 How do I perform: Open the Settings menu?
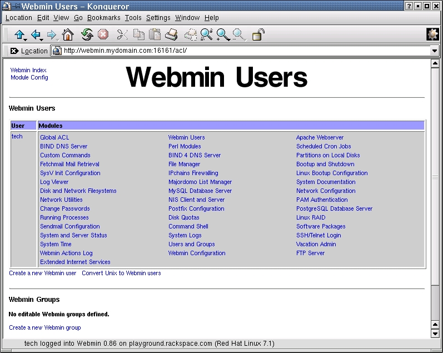pos(158,18)
